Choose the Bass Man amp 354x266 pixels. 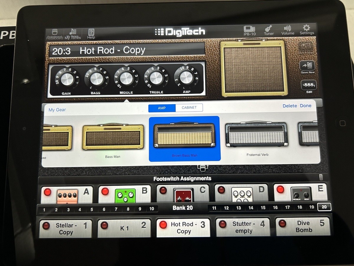click(x=113, y=141)
